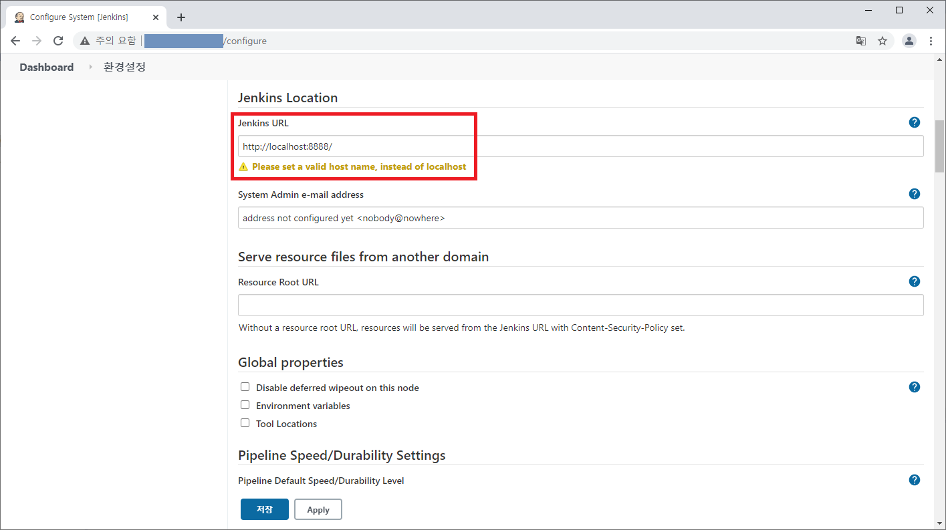Open Chrome translate page icon
Viewport: 946px width, 530px height.
(861, 41)
